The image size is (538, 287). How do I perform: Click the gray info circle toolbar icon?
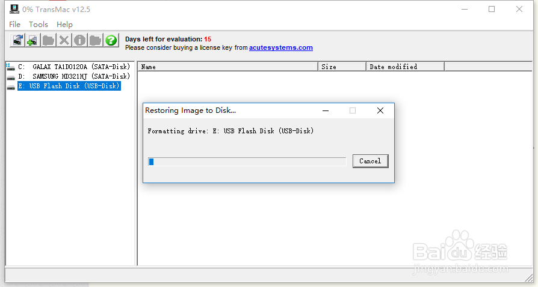[x=79, y=40]
